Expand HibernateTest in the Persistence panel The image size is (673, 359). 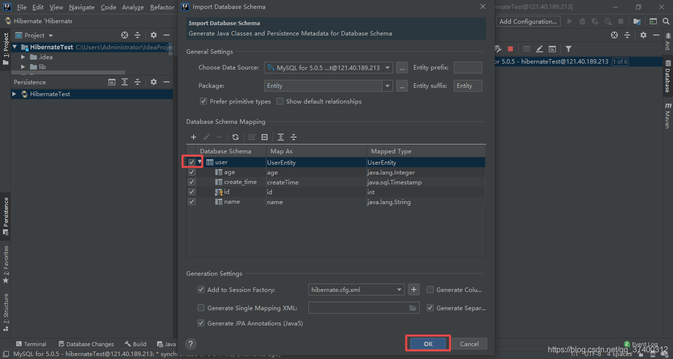(x=14, y=94)
